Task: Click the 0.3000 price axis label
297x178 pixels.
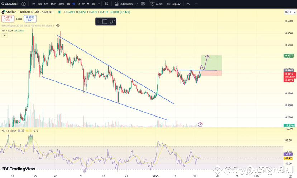Action: (x=289, y=105)
